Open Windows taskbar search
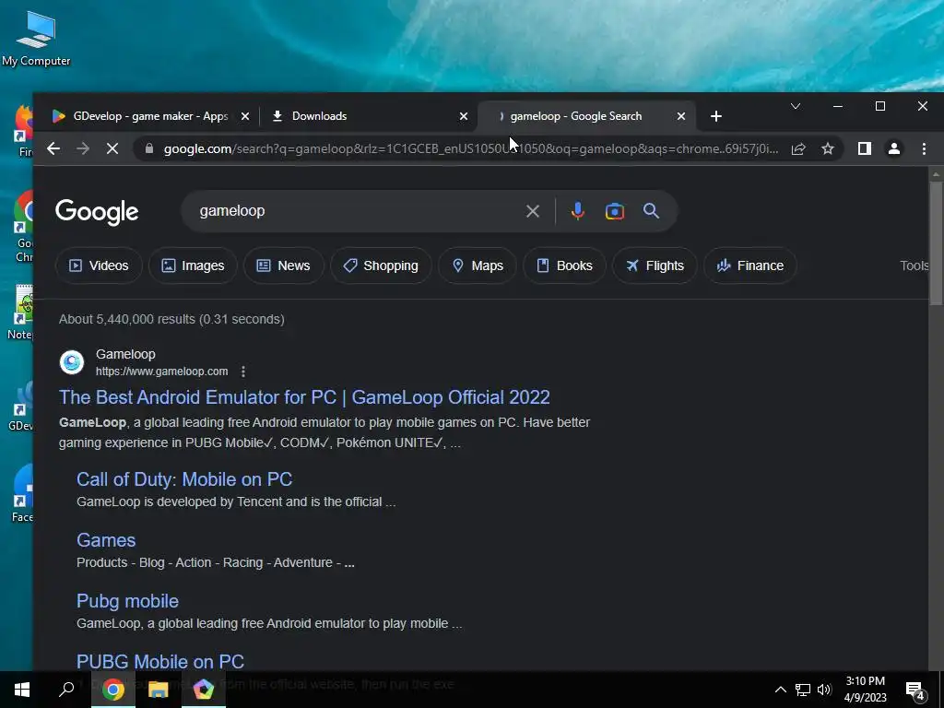 point(66,690)
